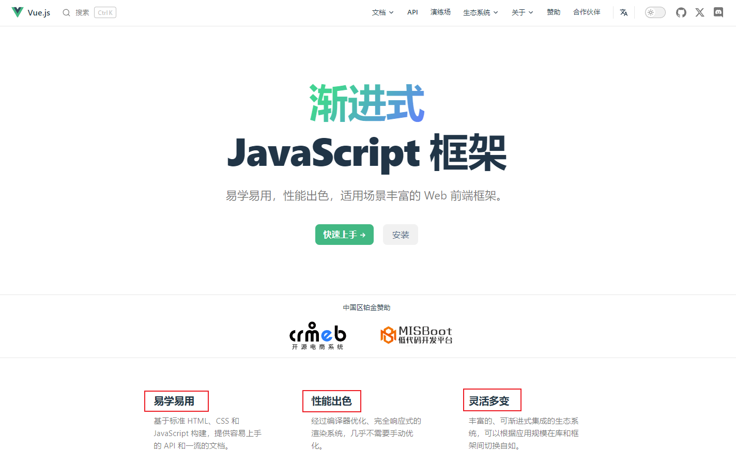Click the JavaScript 框架 headline
The width and height of the screenshot is (736, 465).
tap(367, 153)
